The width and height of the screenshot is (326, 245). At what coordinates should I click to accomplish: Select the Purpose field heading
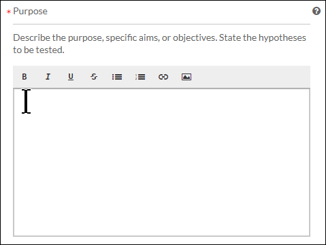coord(31,11)
